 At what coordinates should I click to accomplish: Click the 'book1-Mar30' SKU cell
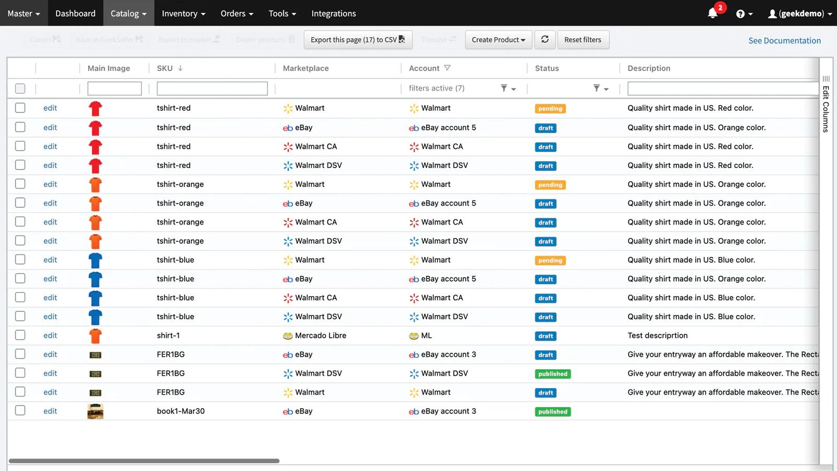(180, 411)
